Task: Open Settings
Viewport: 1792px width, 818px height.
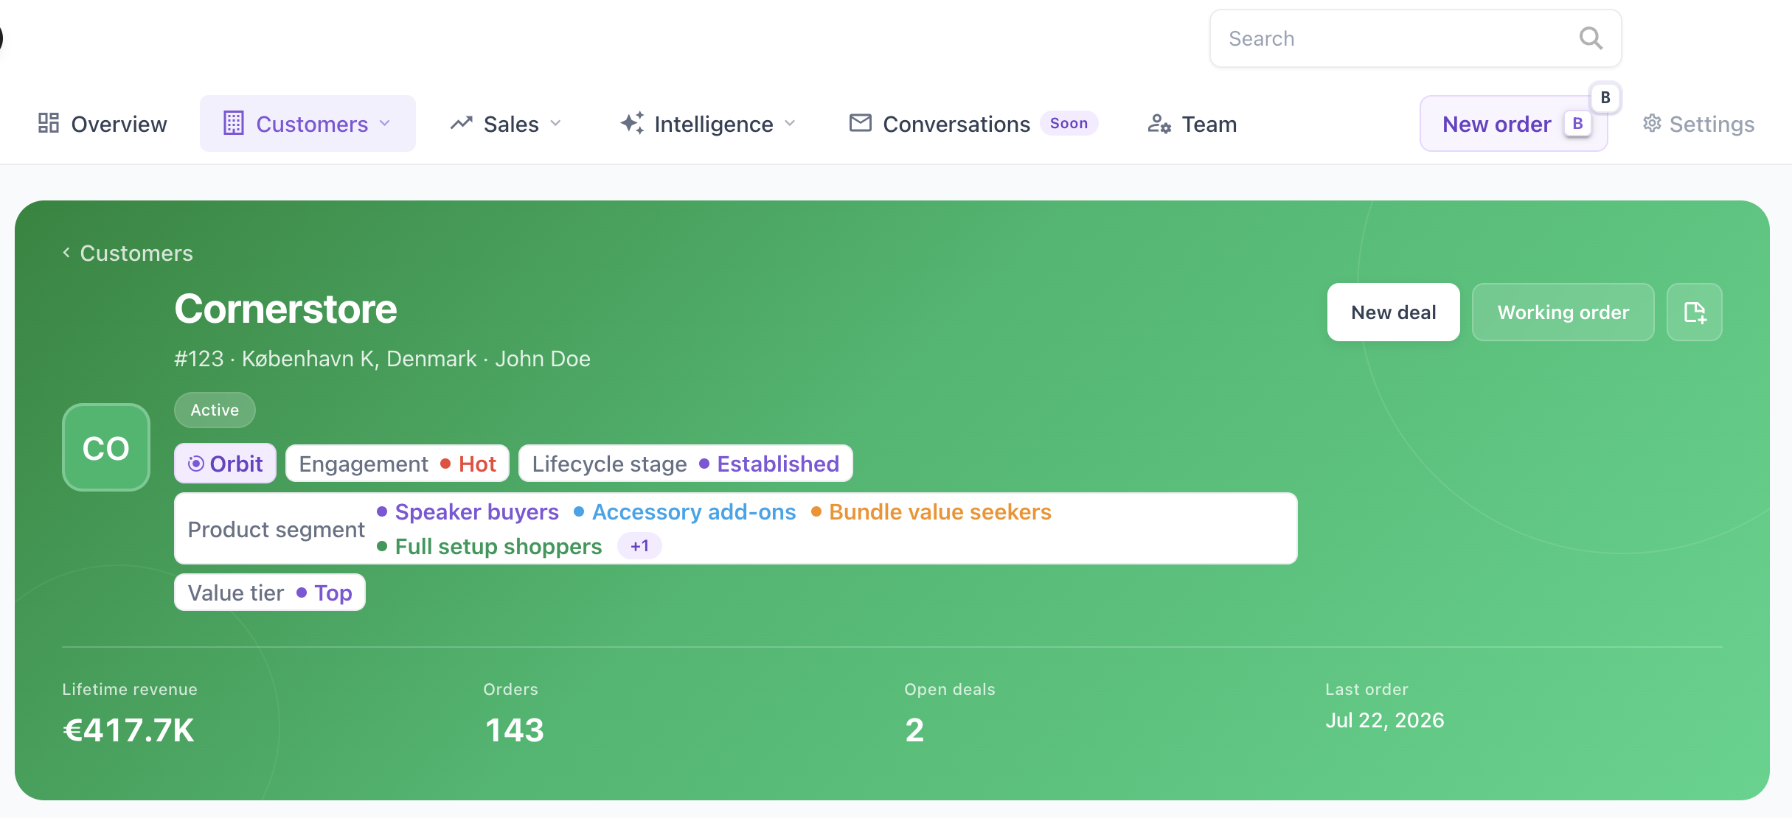Action: pyautogui.click(x=1698, y=124)
